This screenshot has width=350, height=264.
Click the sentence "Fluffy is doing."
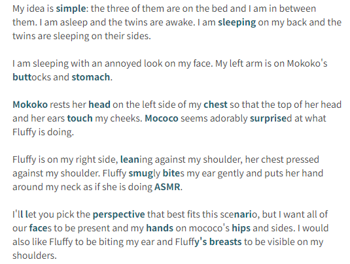(x=43, y=132)
